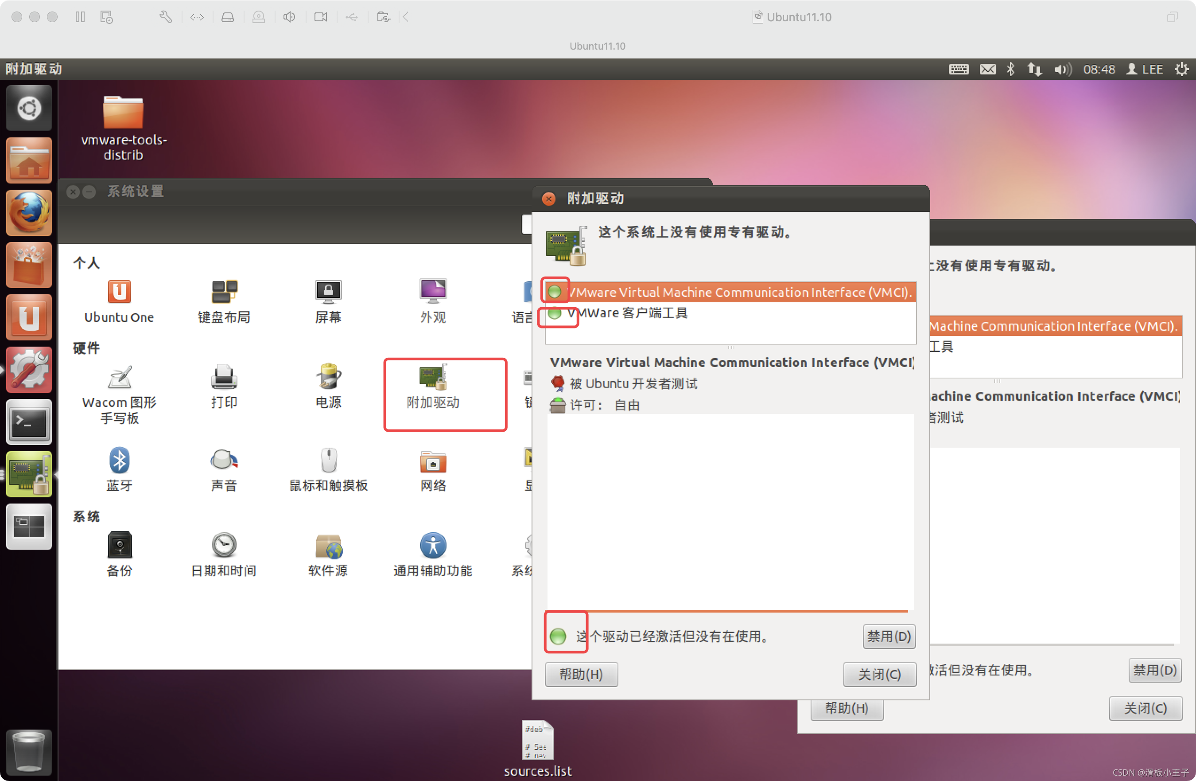Open the mail messaging menu in the top panel
This screenshot has height=781, width=1196.
click(x=987, y=69)
